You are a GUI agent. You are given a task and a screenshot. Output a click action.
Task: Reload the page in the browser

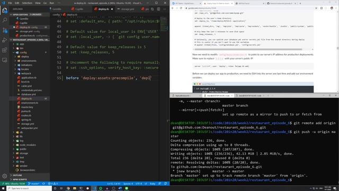[x=181, y=8]
